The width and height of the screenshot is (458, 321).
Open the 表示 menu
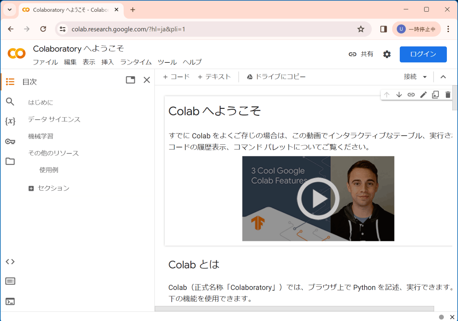click(89, 62)
